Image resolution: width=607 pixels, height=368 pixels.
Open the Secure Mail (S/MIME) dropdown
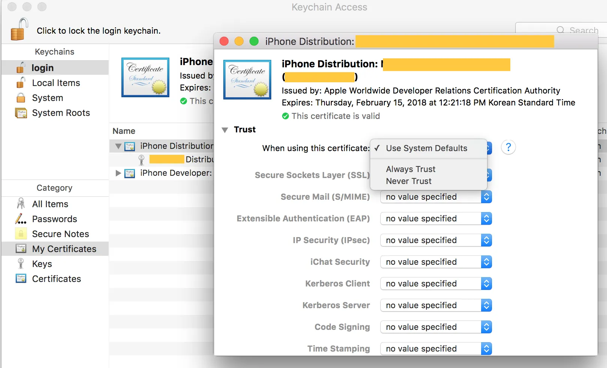point(436,197)
